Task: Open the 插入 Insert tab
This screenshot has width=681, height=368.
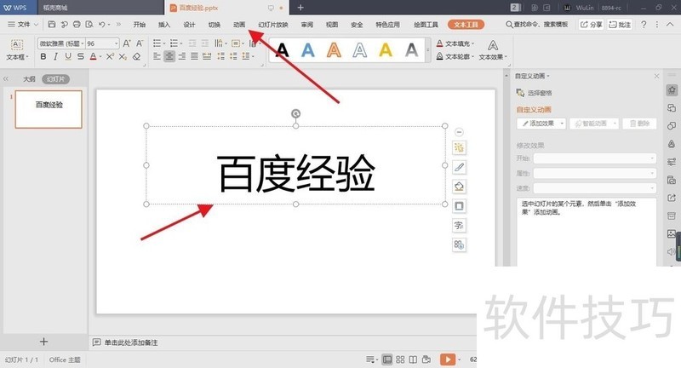Action: pos(164,25)
